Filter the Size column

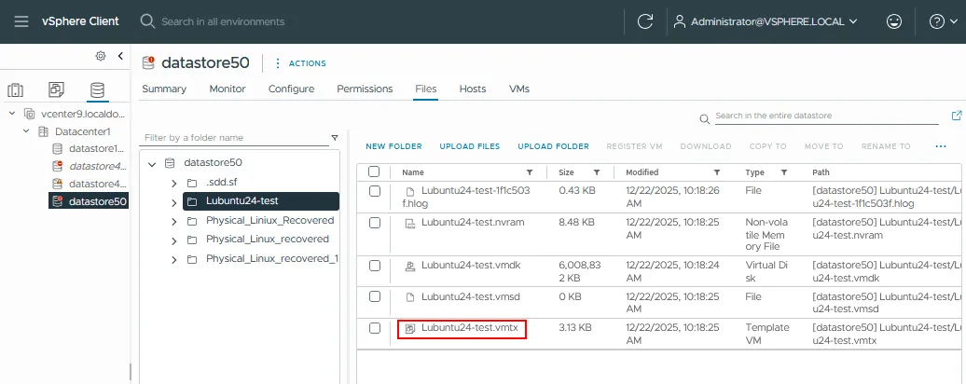coord(597,172)
